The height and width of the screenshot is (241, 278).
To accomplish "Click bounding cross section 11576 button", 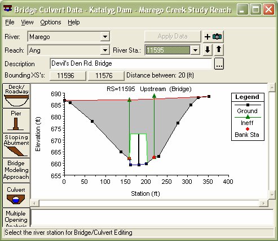I will 106,76.
